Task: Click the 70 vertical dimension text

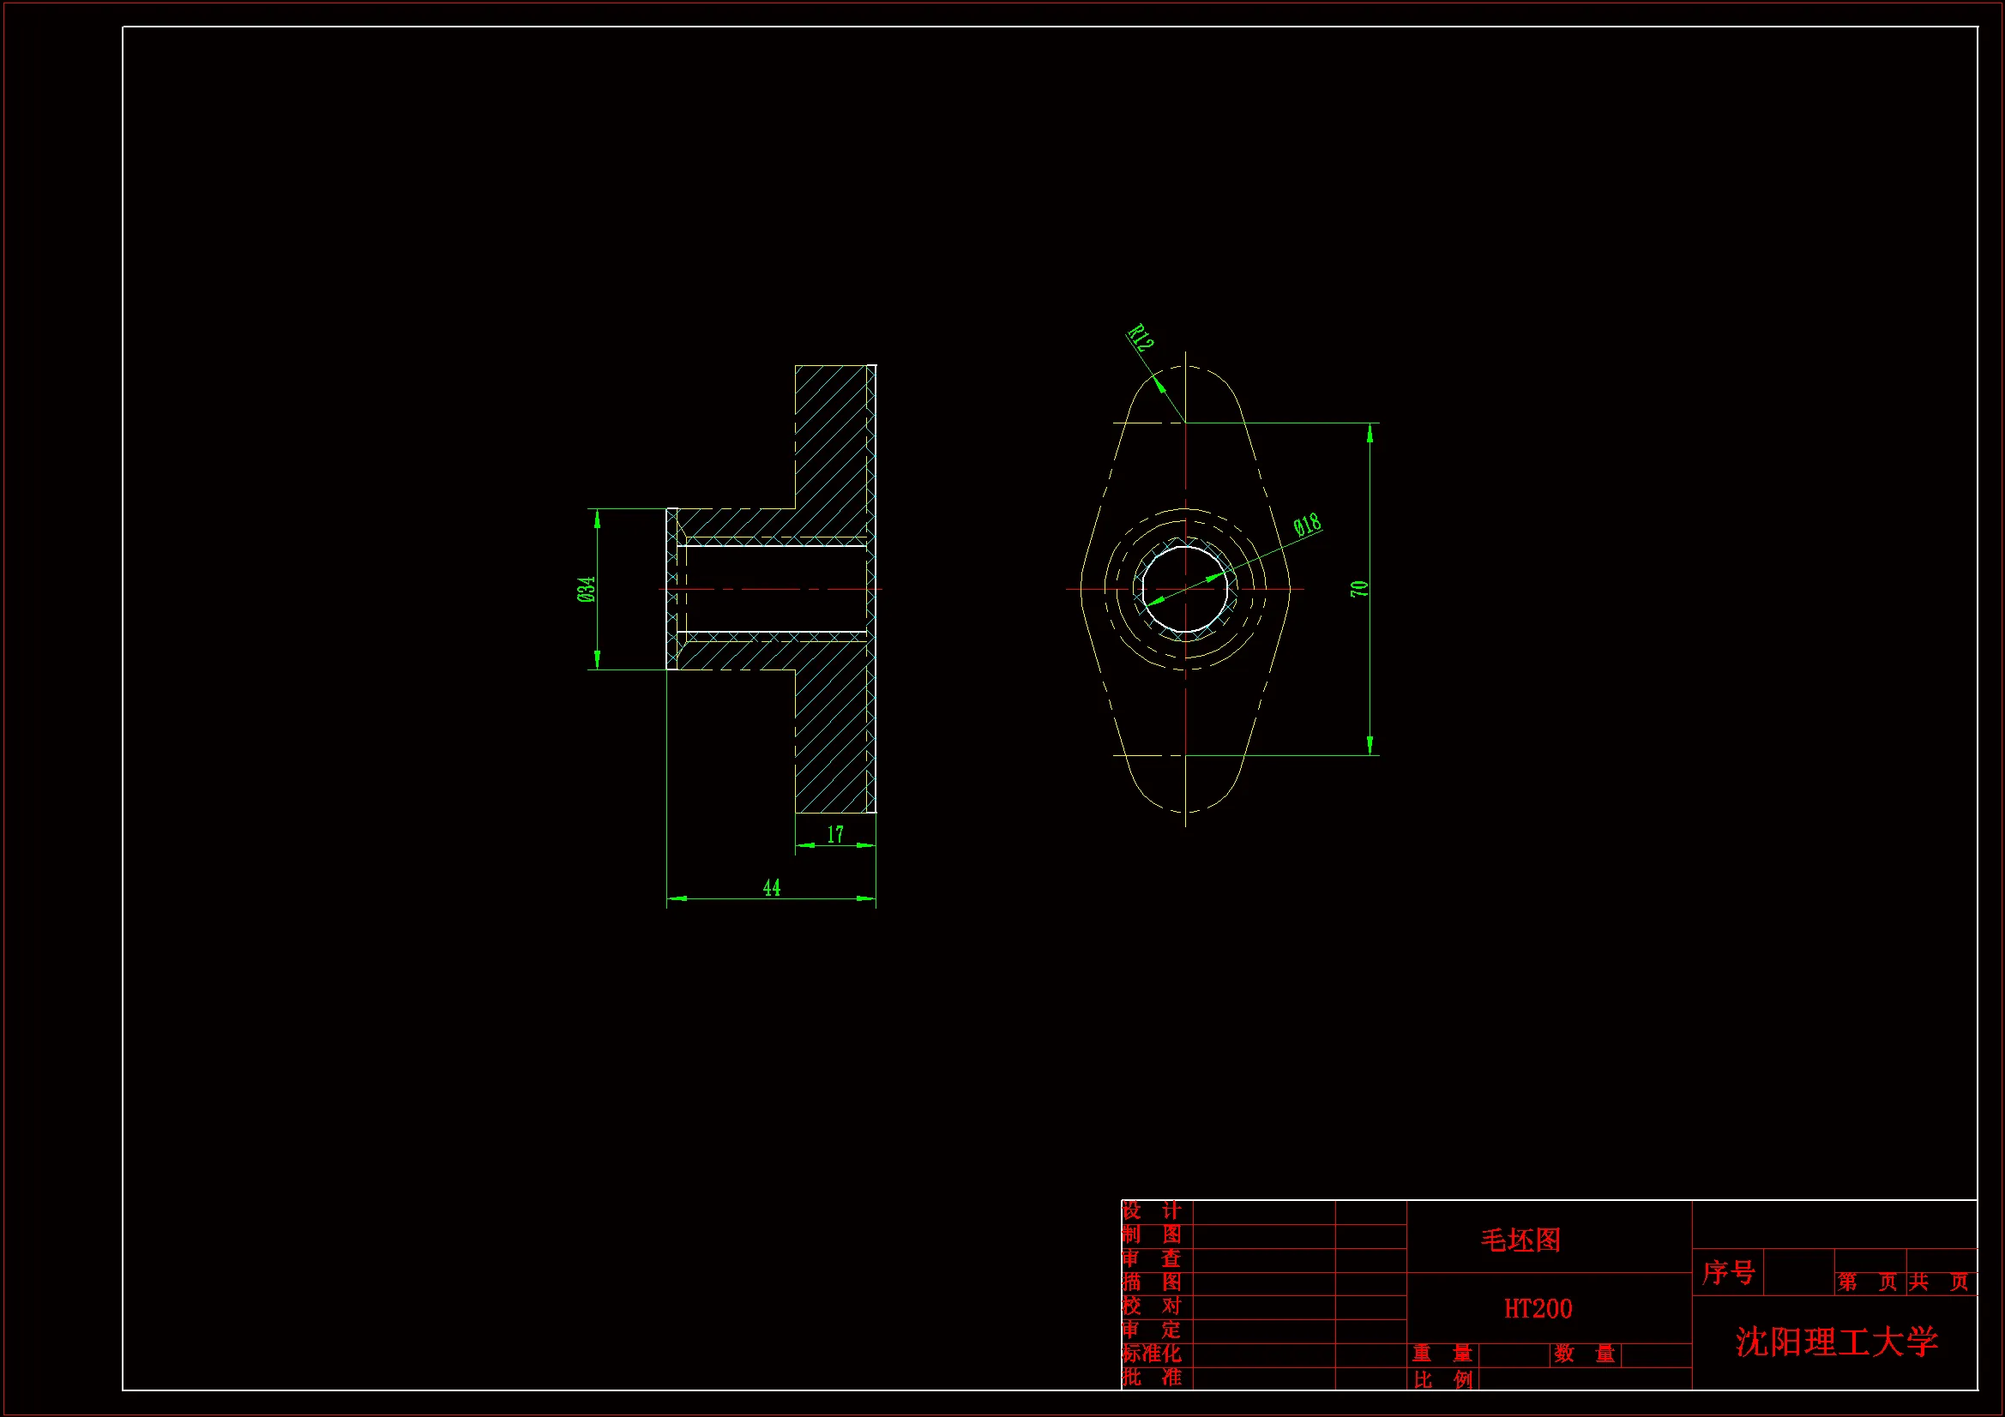Action: 1358,588
